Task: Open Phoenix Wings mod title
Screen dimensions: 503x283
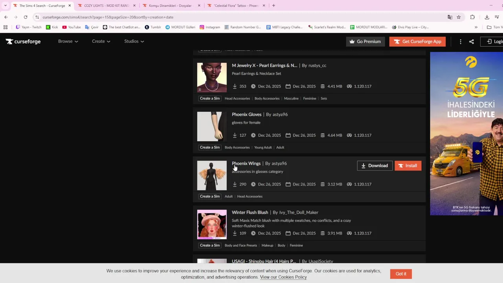Action: click(246, 164)
